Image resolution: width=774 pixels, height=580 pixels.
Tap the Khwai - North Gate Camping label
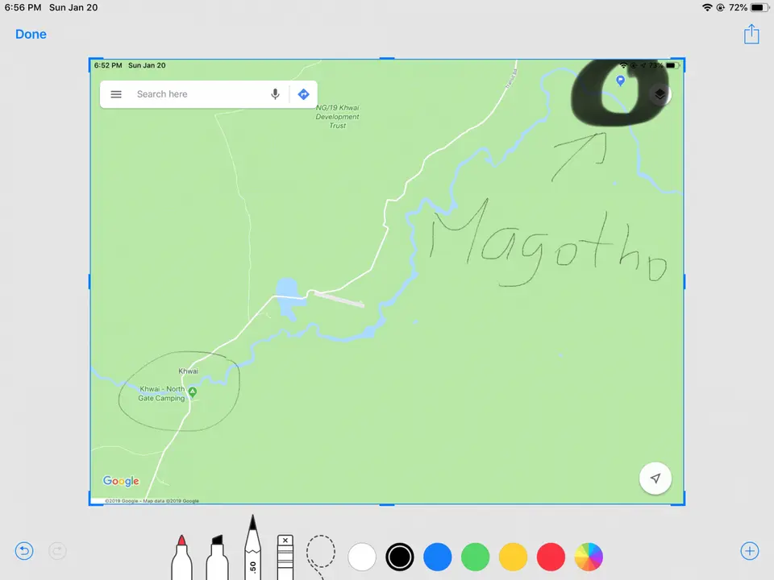pyautogui.click(x=162, y=394)
